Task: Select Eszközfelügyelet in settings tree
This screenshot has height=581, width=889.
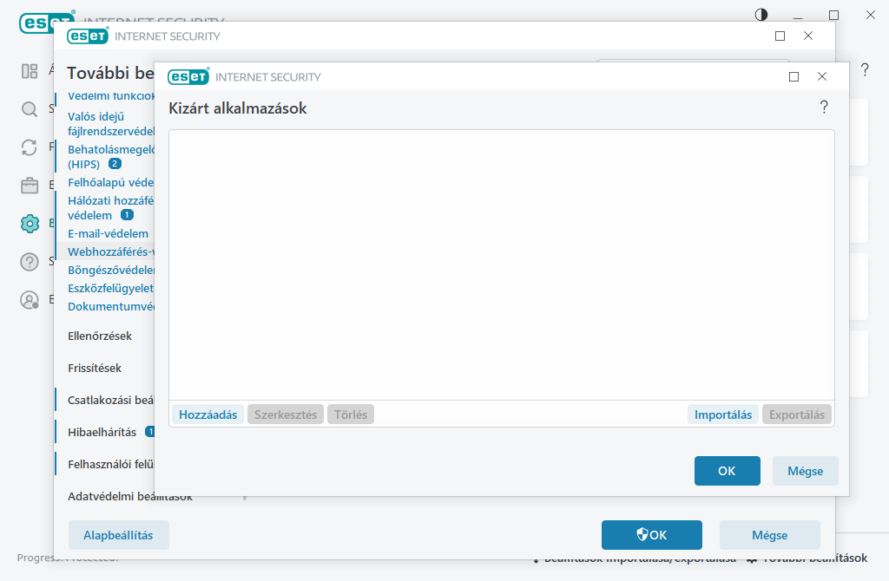Action: (111, 288)
